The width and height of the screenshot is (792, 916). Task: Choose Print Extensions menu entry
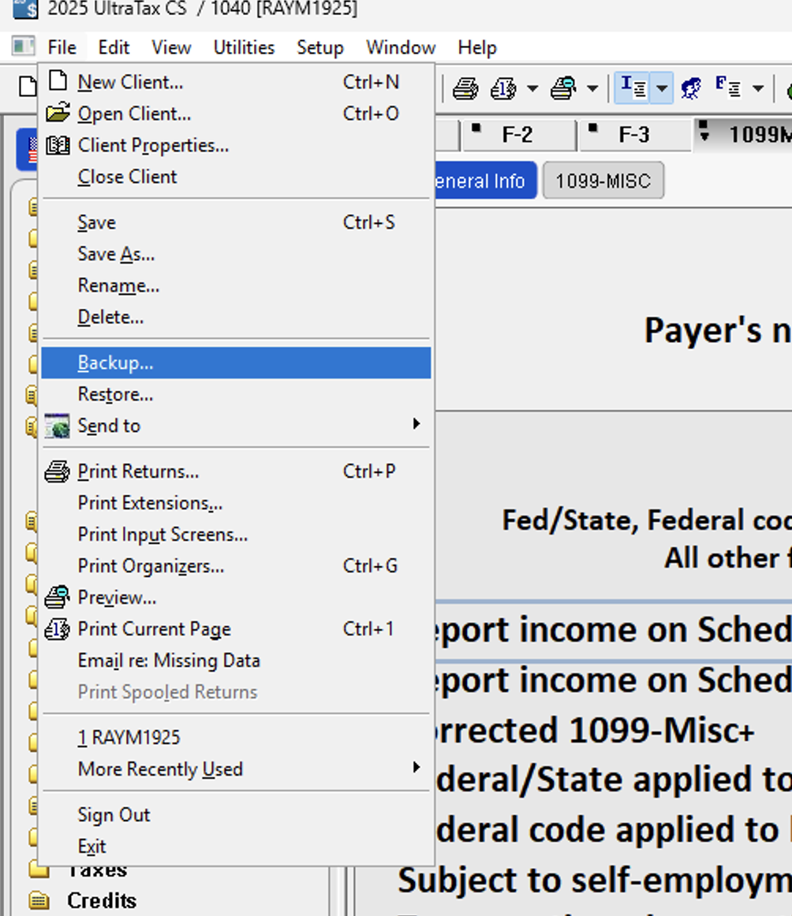pyautogui.click(x=236, y=502)
